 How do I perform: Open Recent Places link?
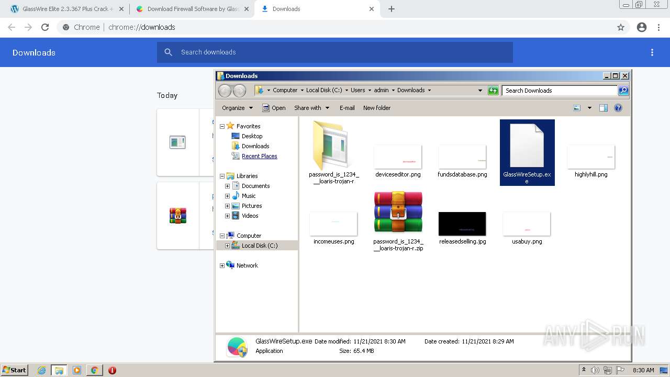(259, 156)
